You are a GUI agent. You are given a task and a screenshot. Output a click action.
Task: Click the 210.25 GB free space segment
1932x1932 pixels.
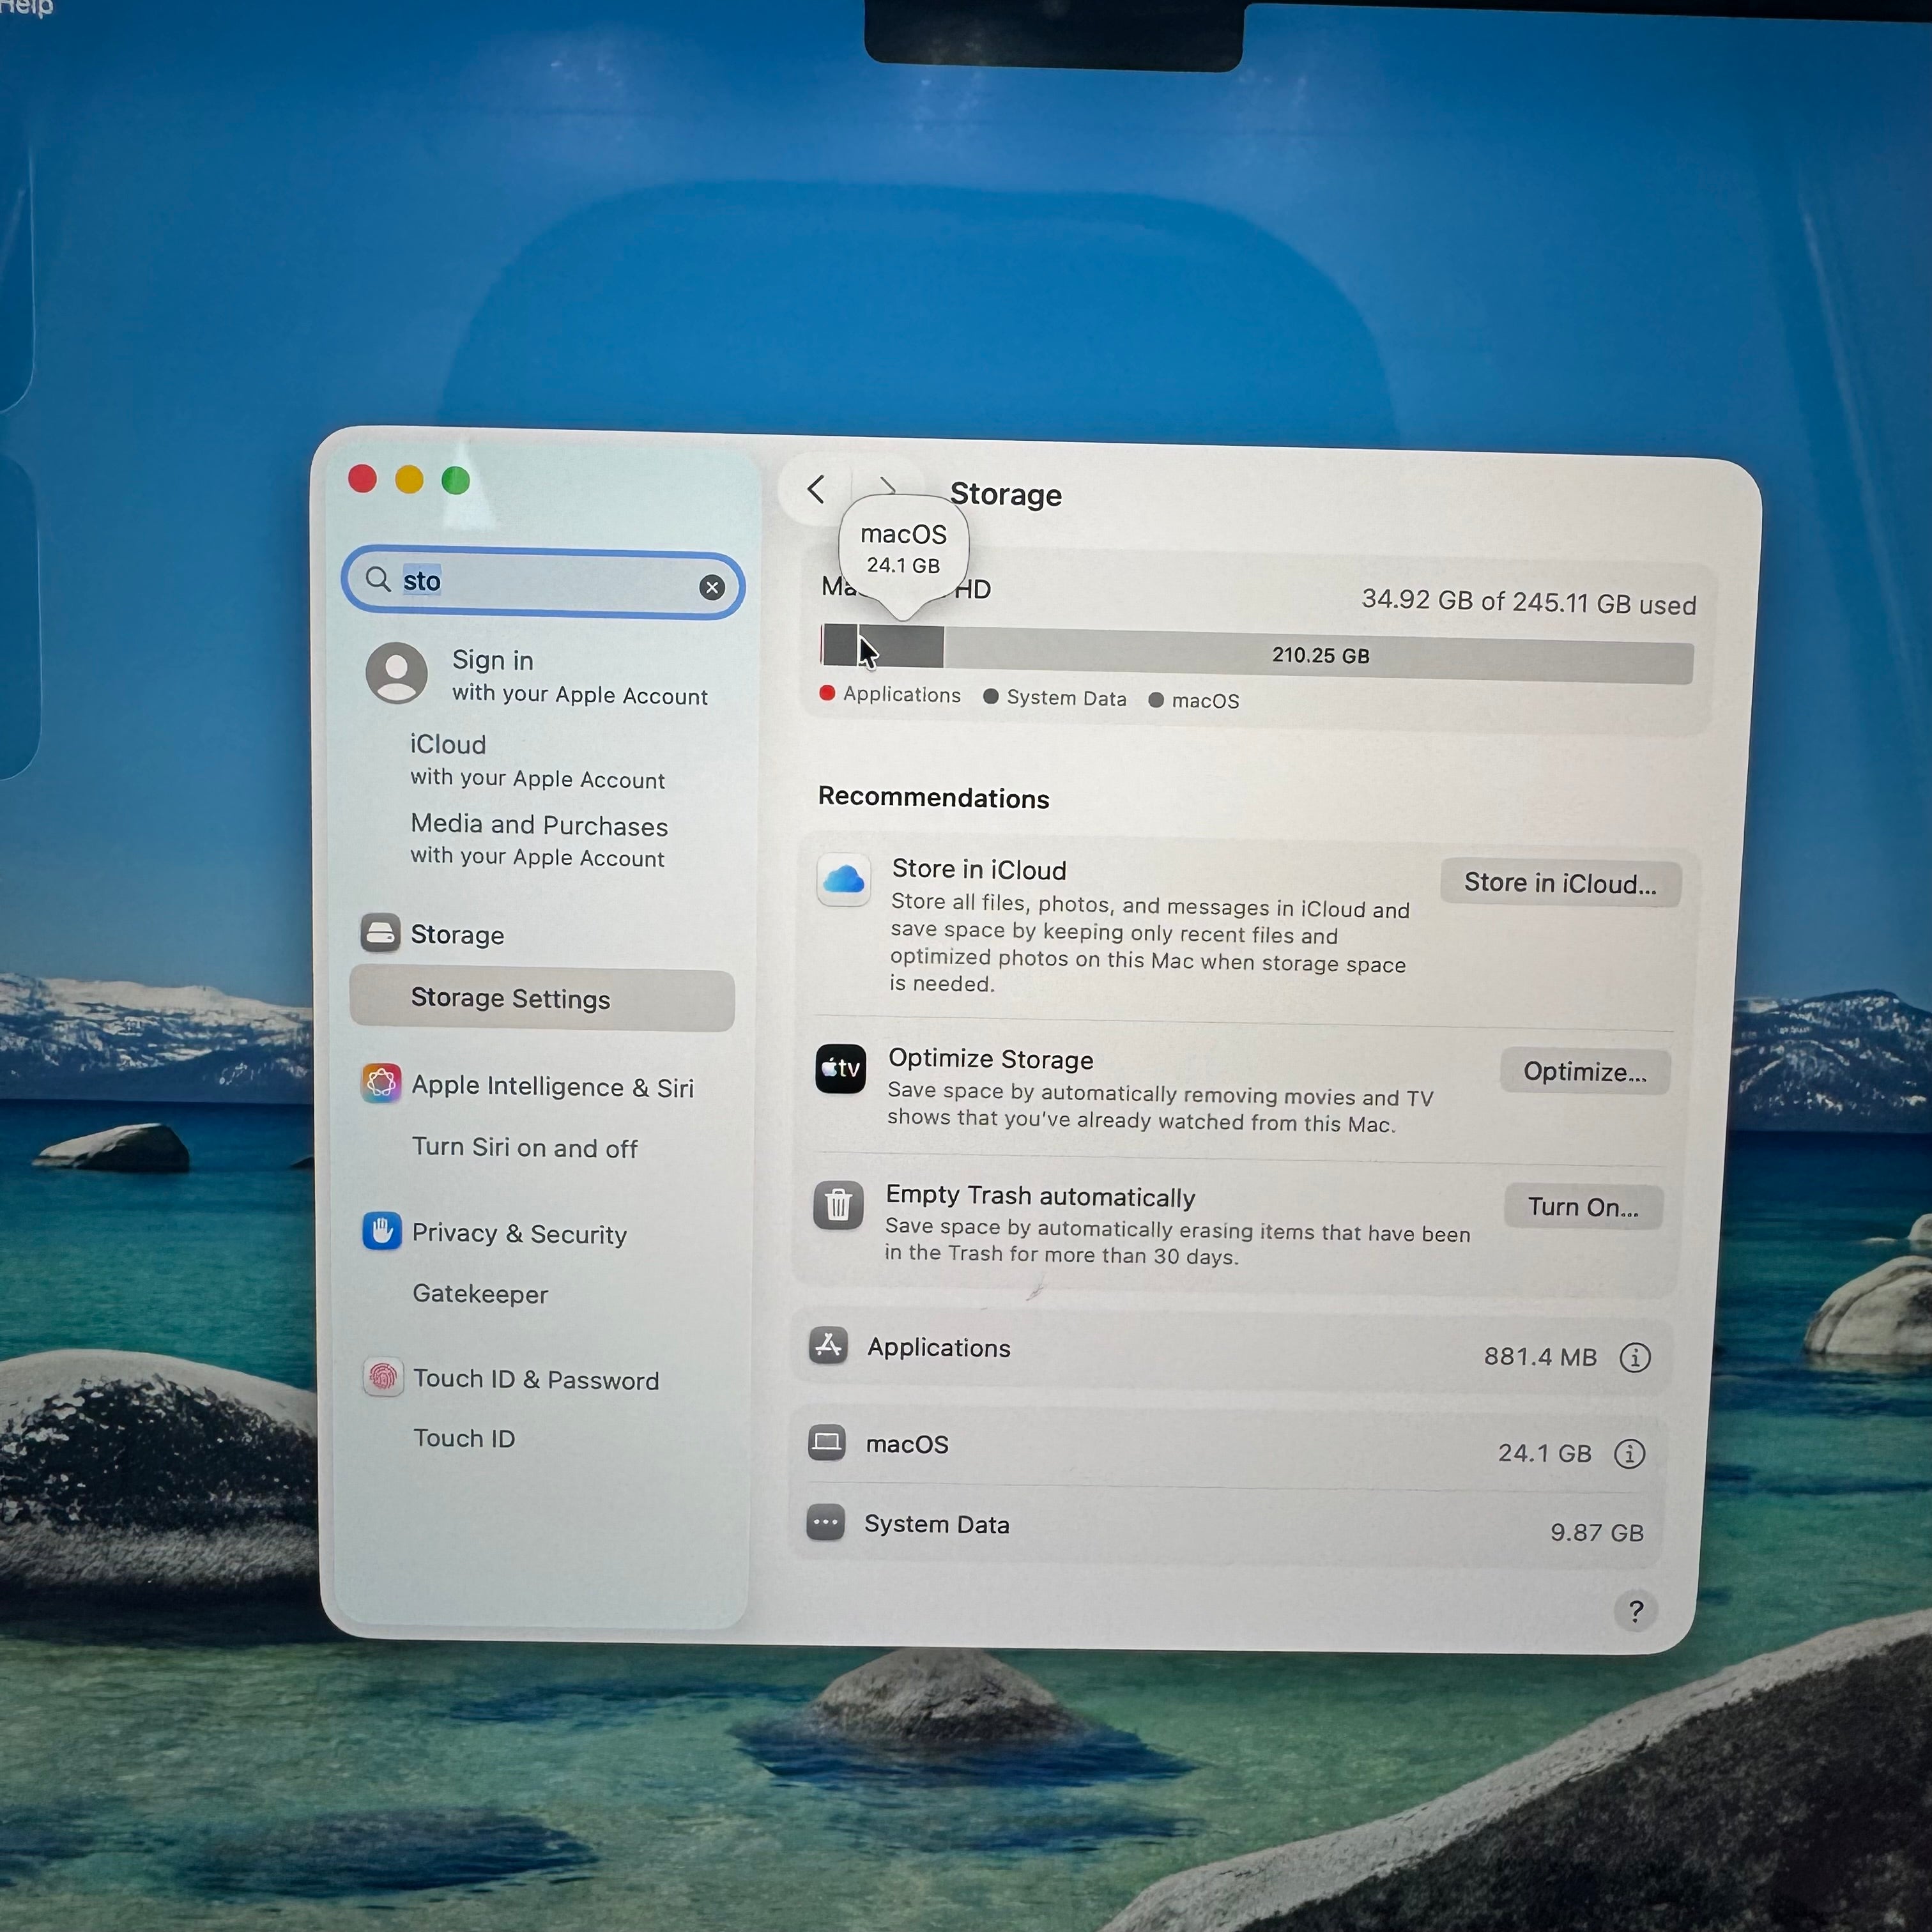point(1319,656)
